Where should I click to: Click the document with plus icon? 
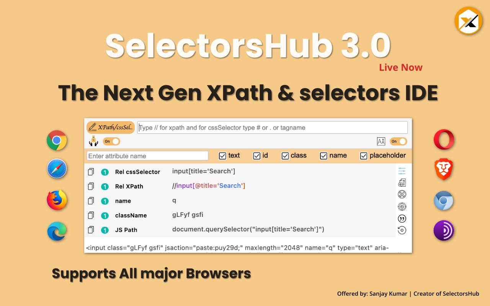click(x=402, y=183)
